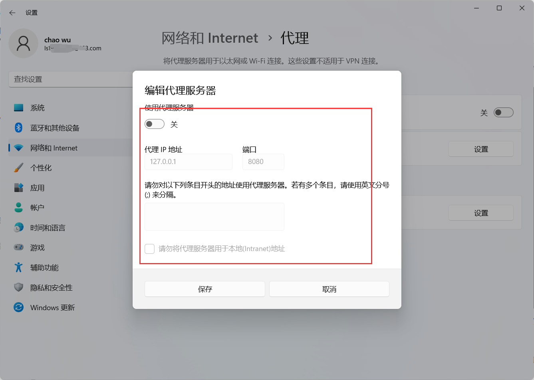Click the Save (保存) button
This screenshot has width=534, height=380.
(204, 289)
